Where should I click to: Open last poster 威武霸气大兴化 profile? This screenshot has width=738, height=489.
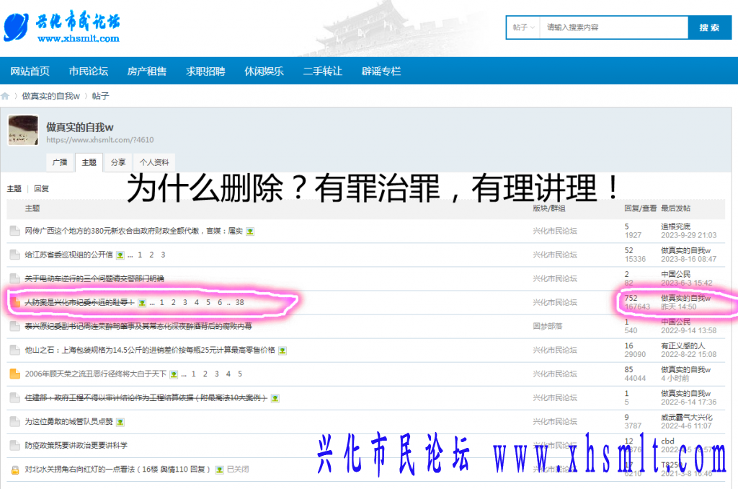click(x=687, y=418)
